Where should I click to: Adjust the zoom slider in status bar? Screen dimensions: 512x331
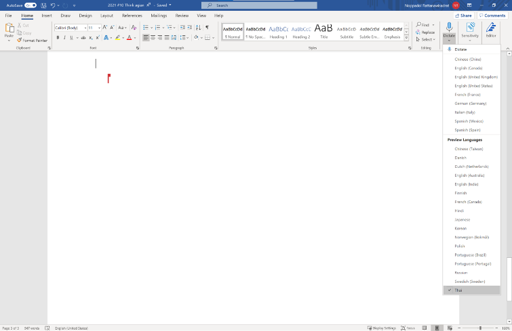480,328
